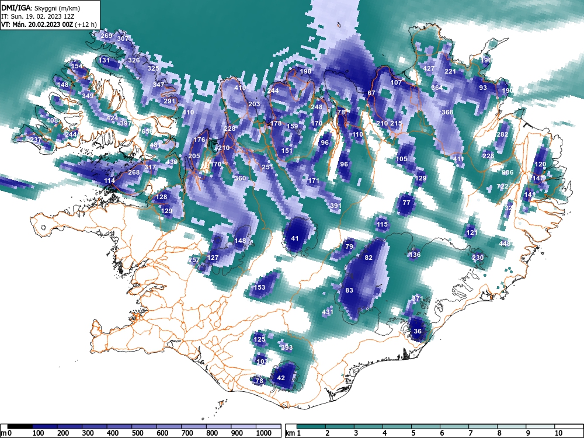Select the 5–6 km teal legend segment
This screenshot has height=438, width=584.
pos(426,426)
